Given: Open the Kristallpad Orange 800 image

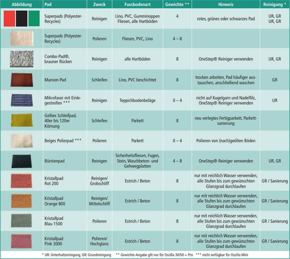Looking at the screenshot, I should pyautogui.click(x=21, y=201).
